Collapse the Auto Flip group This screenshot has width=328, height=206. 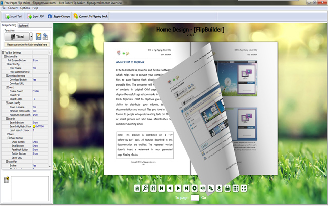pos(7,162)
